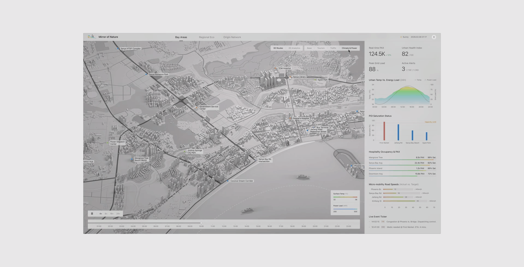The height and width of the screenshot is (267, 524).
Task: Click the Peak Grid Load value 88
Action: tap(372, 69)
